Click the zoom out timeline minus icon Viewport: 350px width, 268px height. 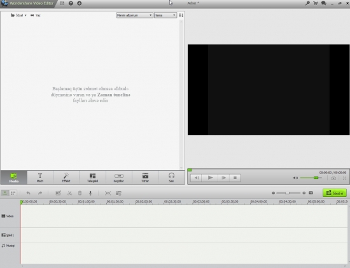click(273, 193)
